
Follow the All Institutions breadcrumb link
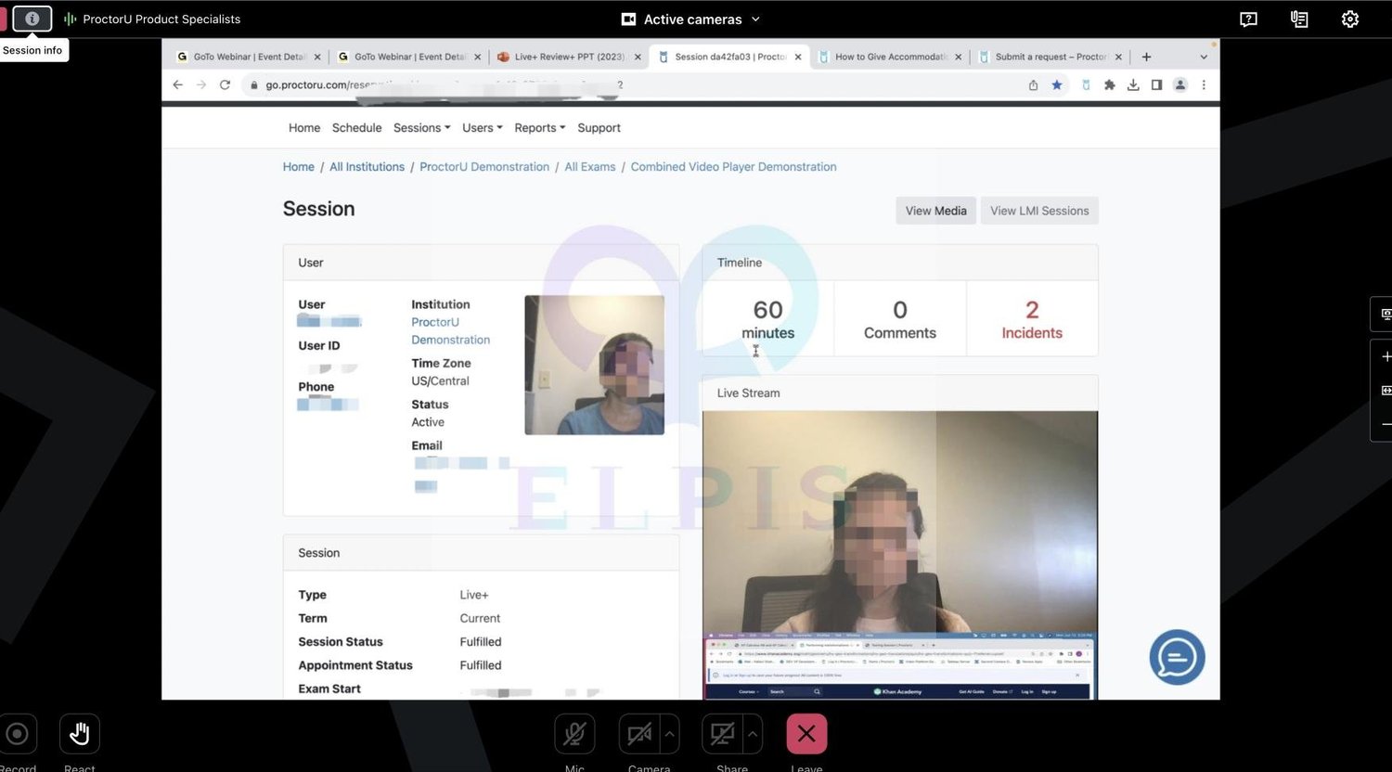[367, 167]
